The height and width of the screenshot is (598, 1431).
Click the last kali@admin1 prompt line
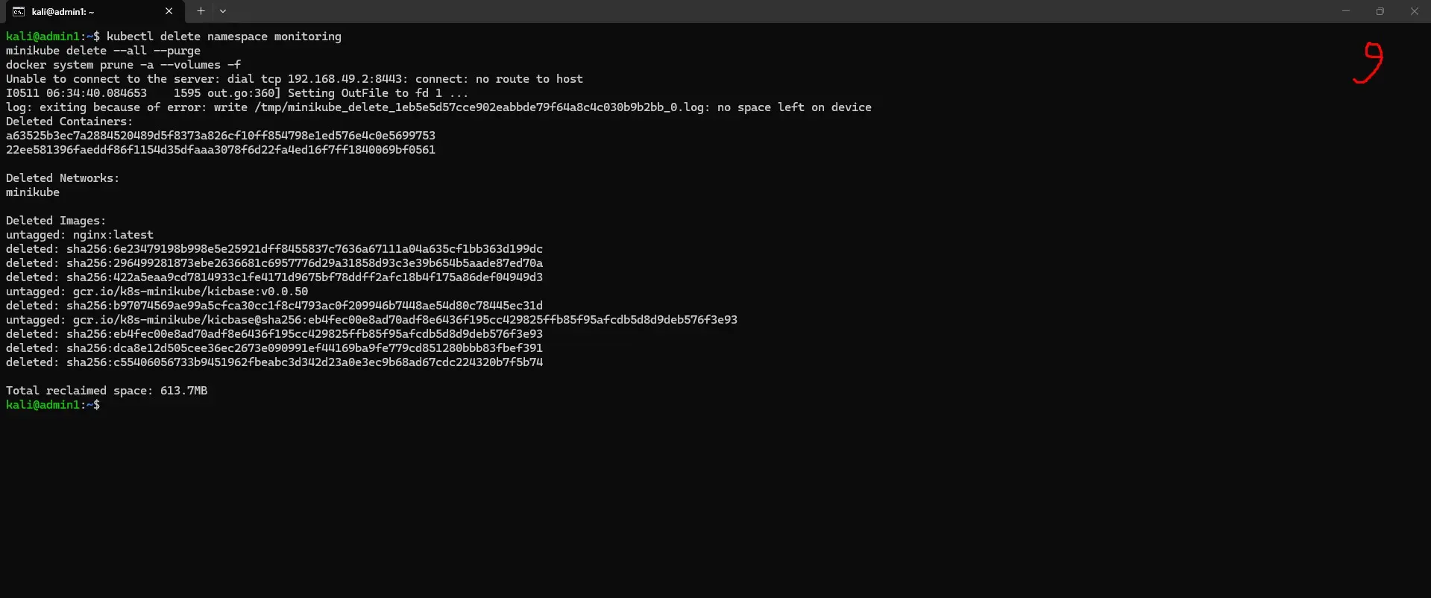pos(53,405)
